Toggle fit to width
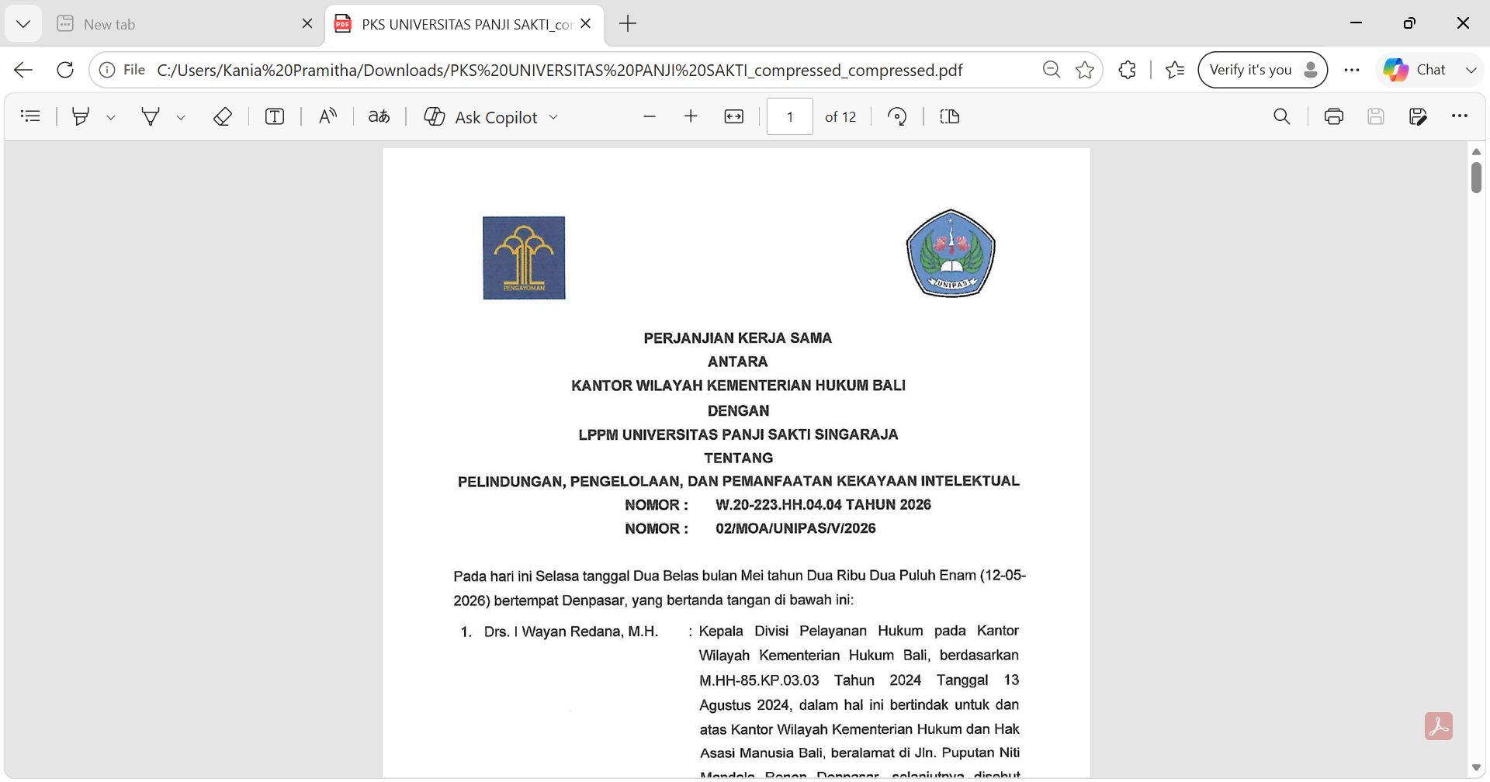Screen dimensions: 1490x782 pos(733,116)
